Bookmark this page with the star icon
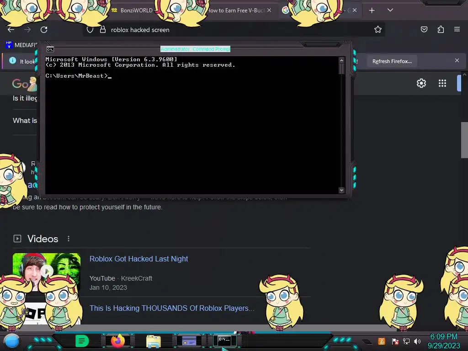The image size is (468, 351). click(x=378, y=29)
